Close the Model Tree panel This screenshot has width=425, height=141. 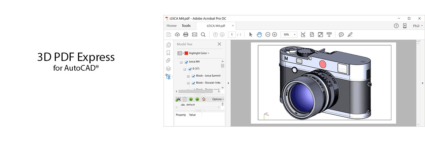pos(219,44)
